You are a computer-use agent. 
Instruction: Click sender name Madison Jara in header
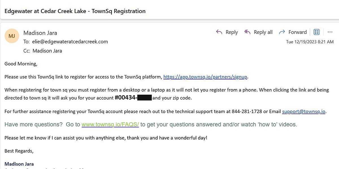tap(40, 33)
